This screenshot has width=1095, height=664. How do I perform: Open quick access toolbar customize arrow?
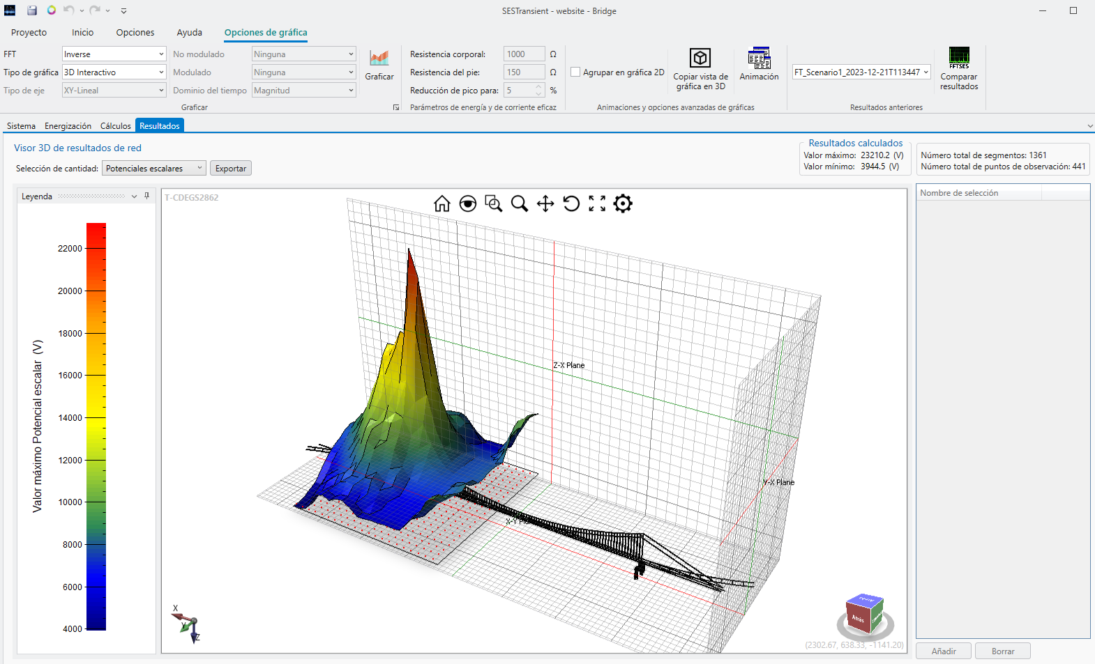(123, 11)
